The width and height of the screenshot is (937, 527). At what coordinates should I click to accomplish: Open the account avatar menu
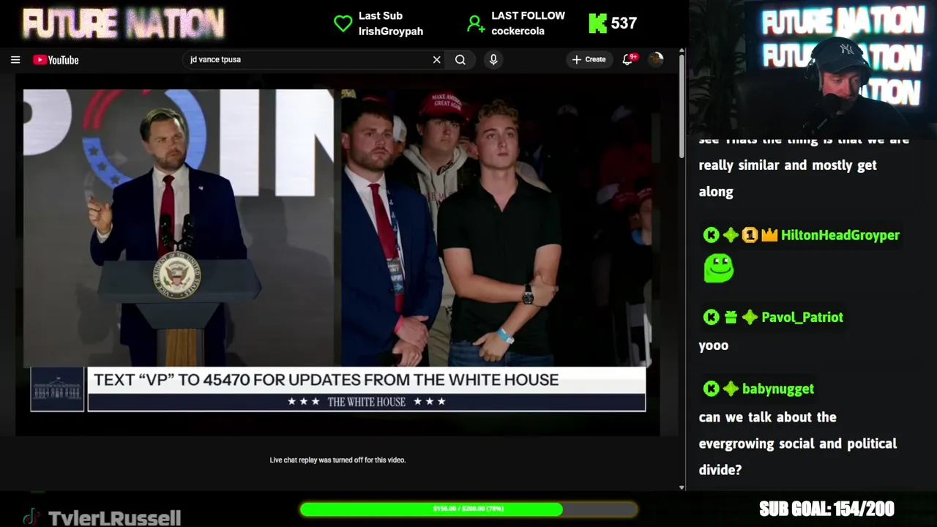[x=657, y=59]
